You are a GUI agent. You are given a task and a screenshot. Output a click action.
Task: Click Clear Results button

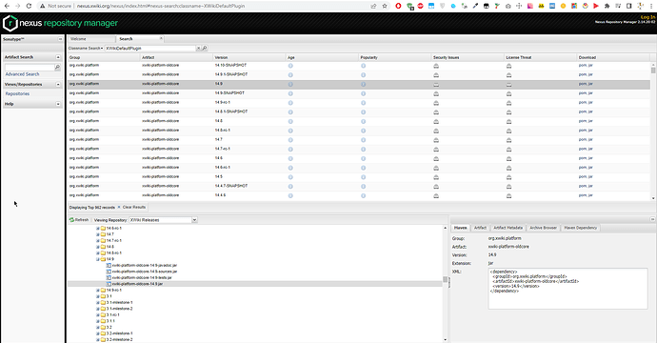click(x=131, y=207)
